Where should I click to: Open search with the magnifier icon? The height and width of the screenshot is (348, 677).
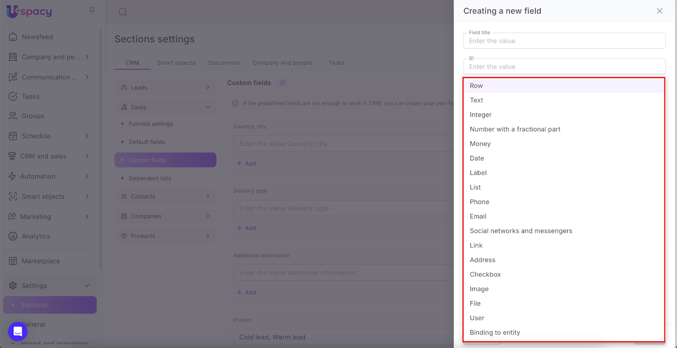point(123,12)
